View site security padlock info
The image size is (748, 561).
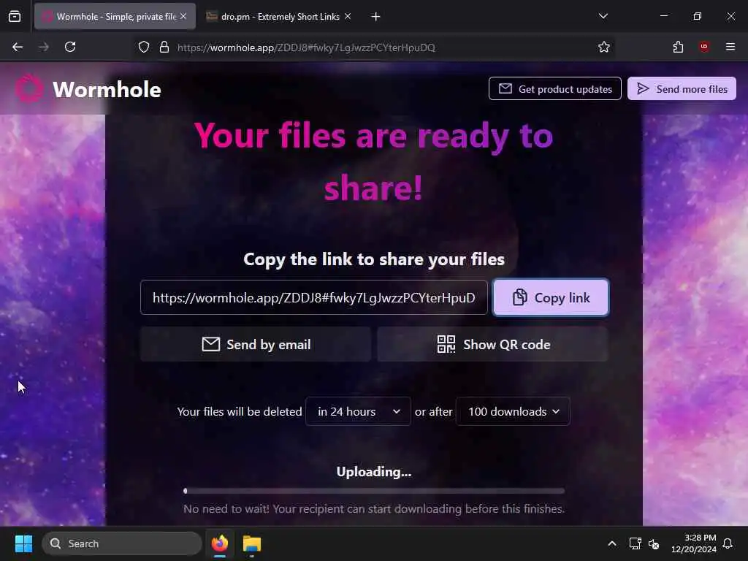[164, 47]
